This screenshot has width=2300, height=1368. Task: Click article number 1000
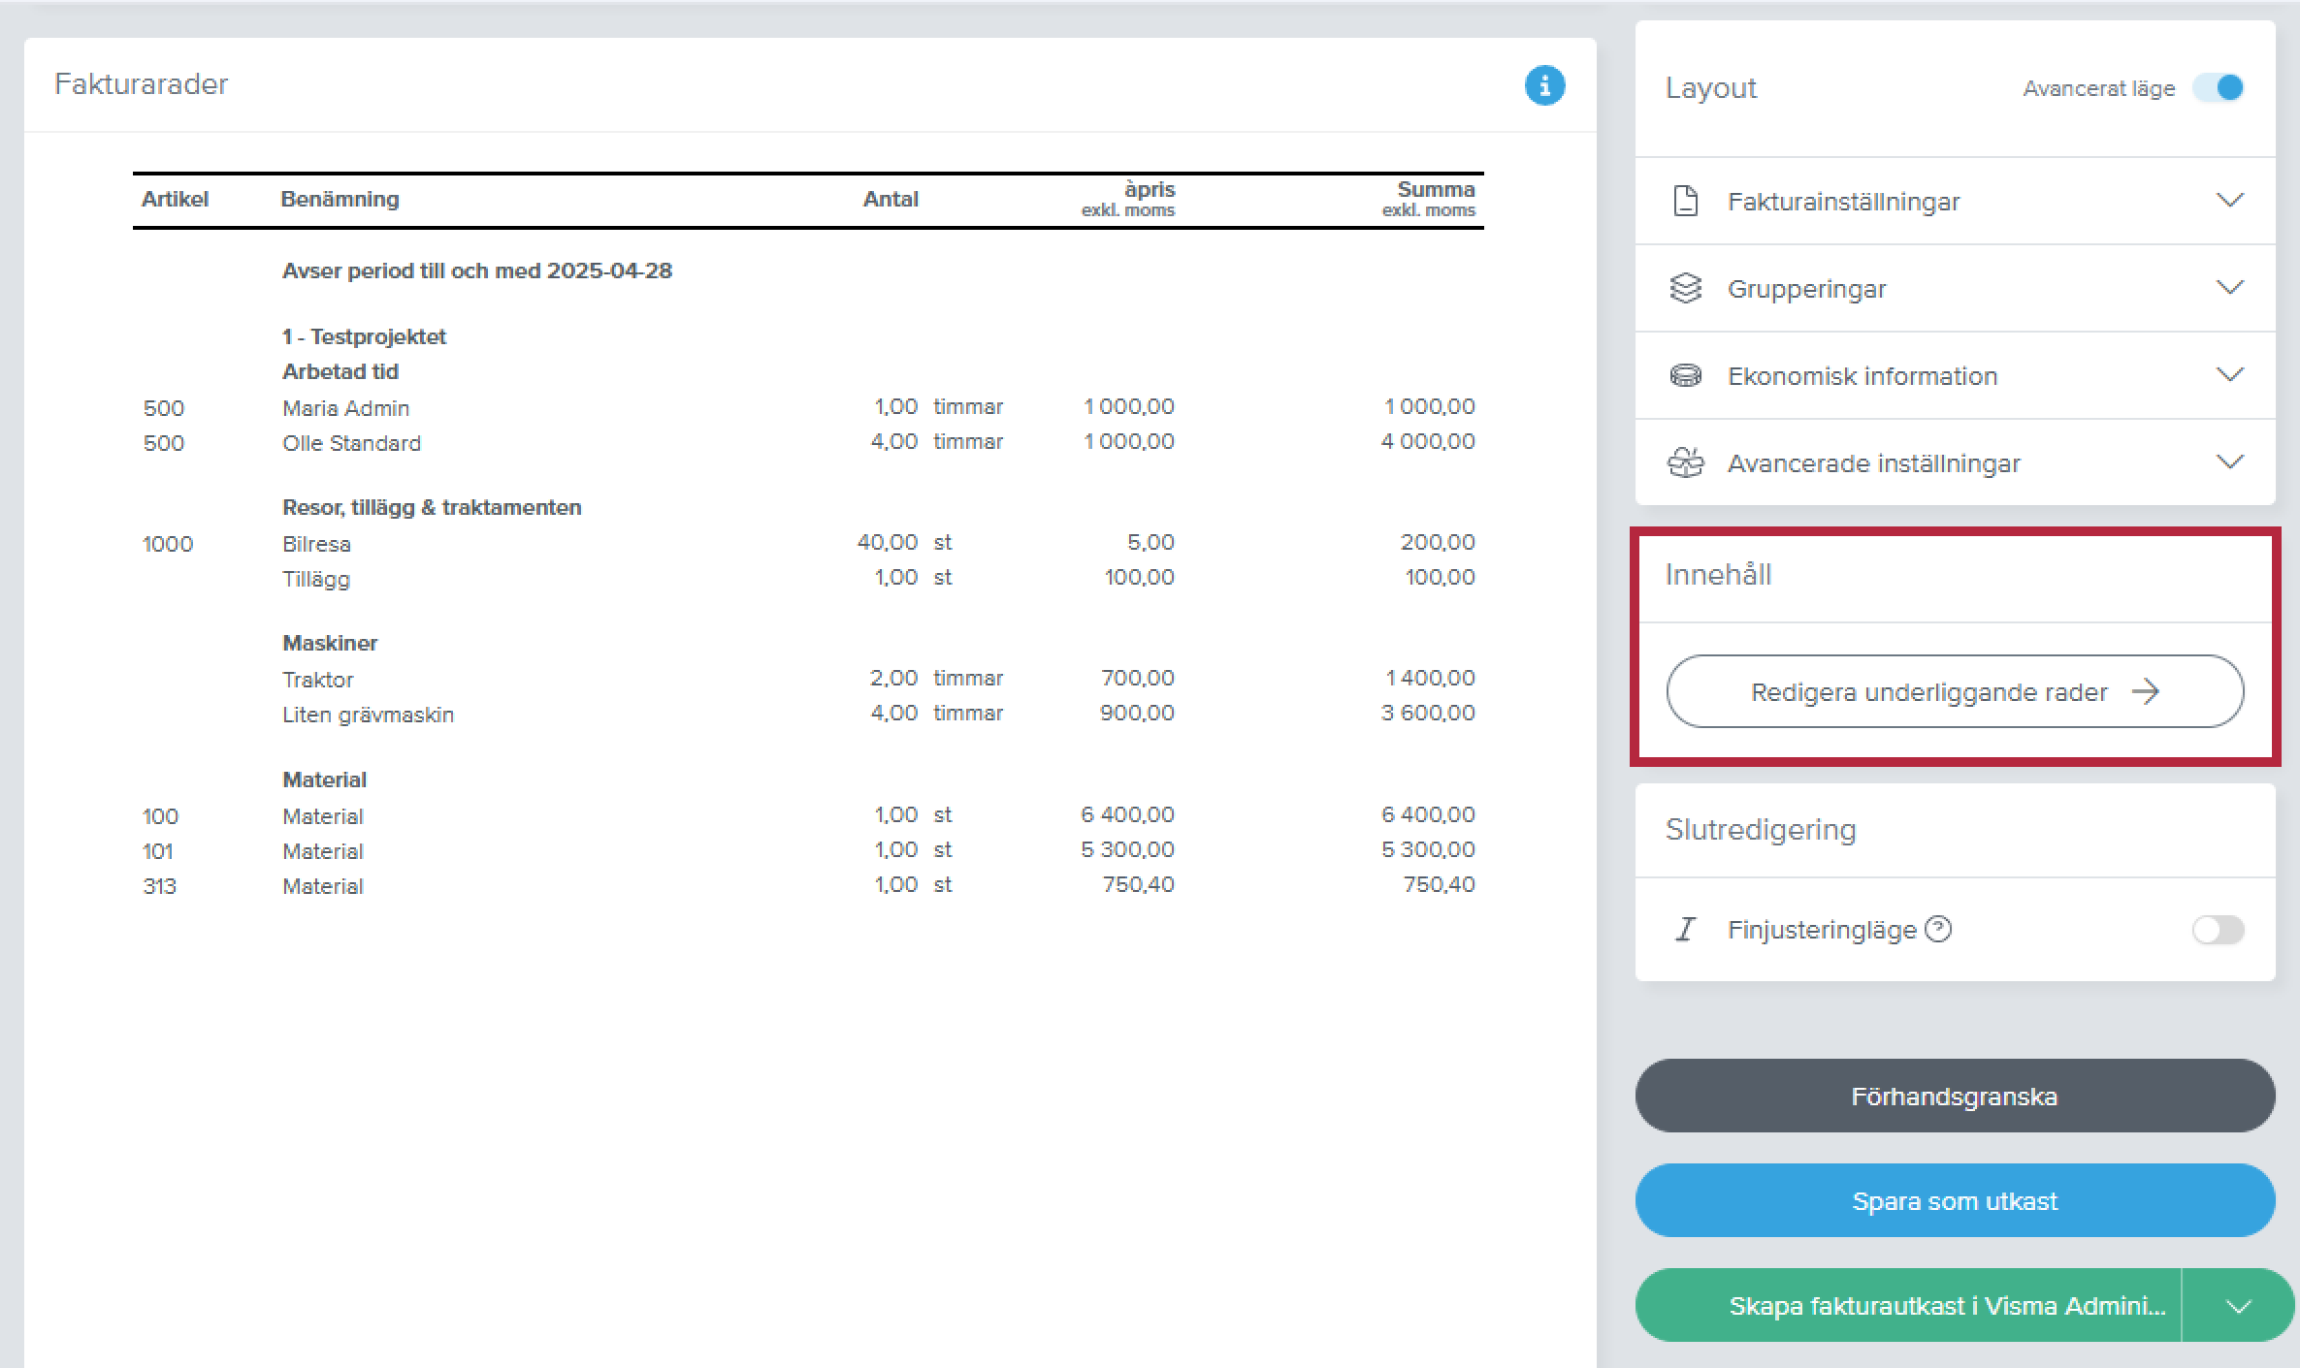coord(168,543)
